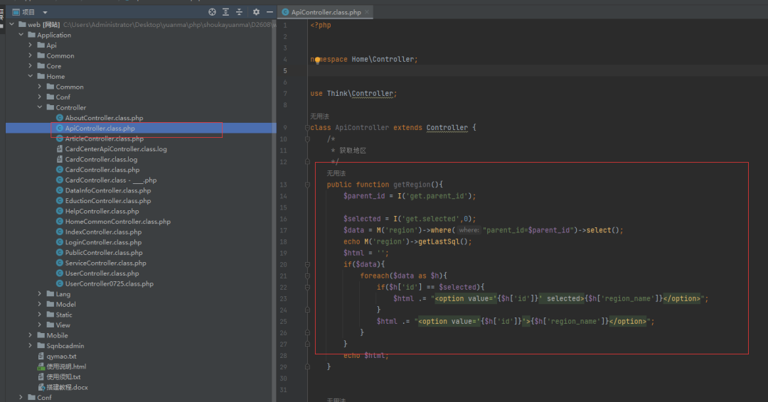Click the qymao.txt file icon

41,357
